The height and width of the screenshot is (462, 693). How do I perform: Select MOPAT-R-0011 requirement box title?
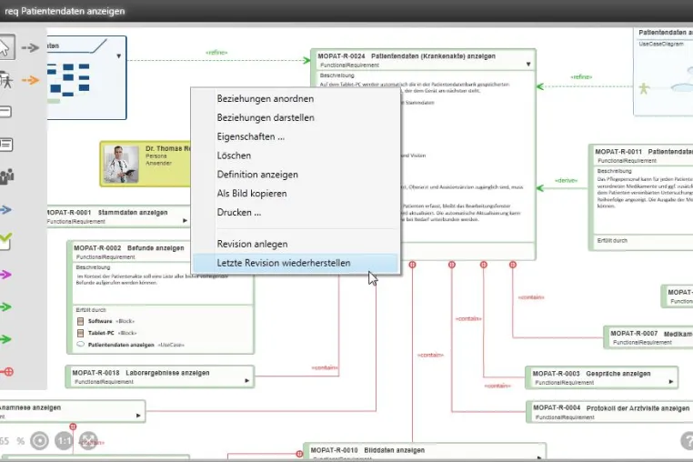[x=644, y=152]
